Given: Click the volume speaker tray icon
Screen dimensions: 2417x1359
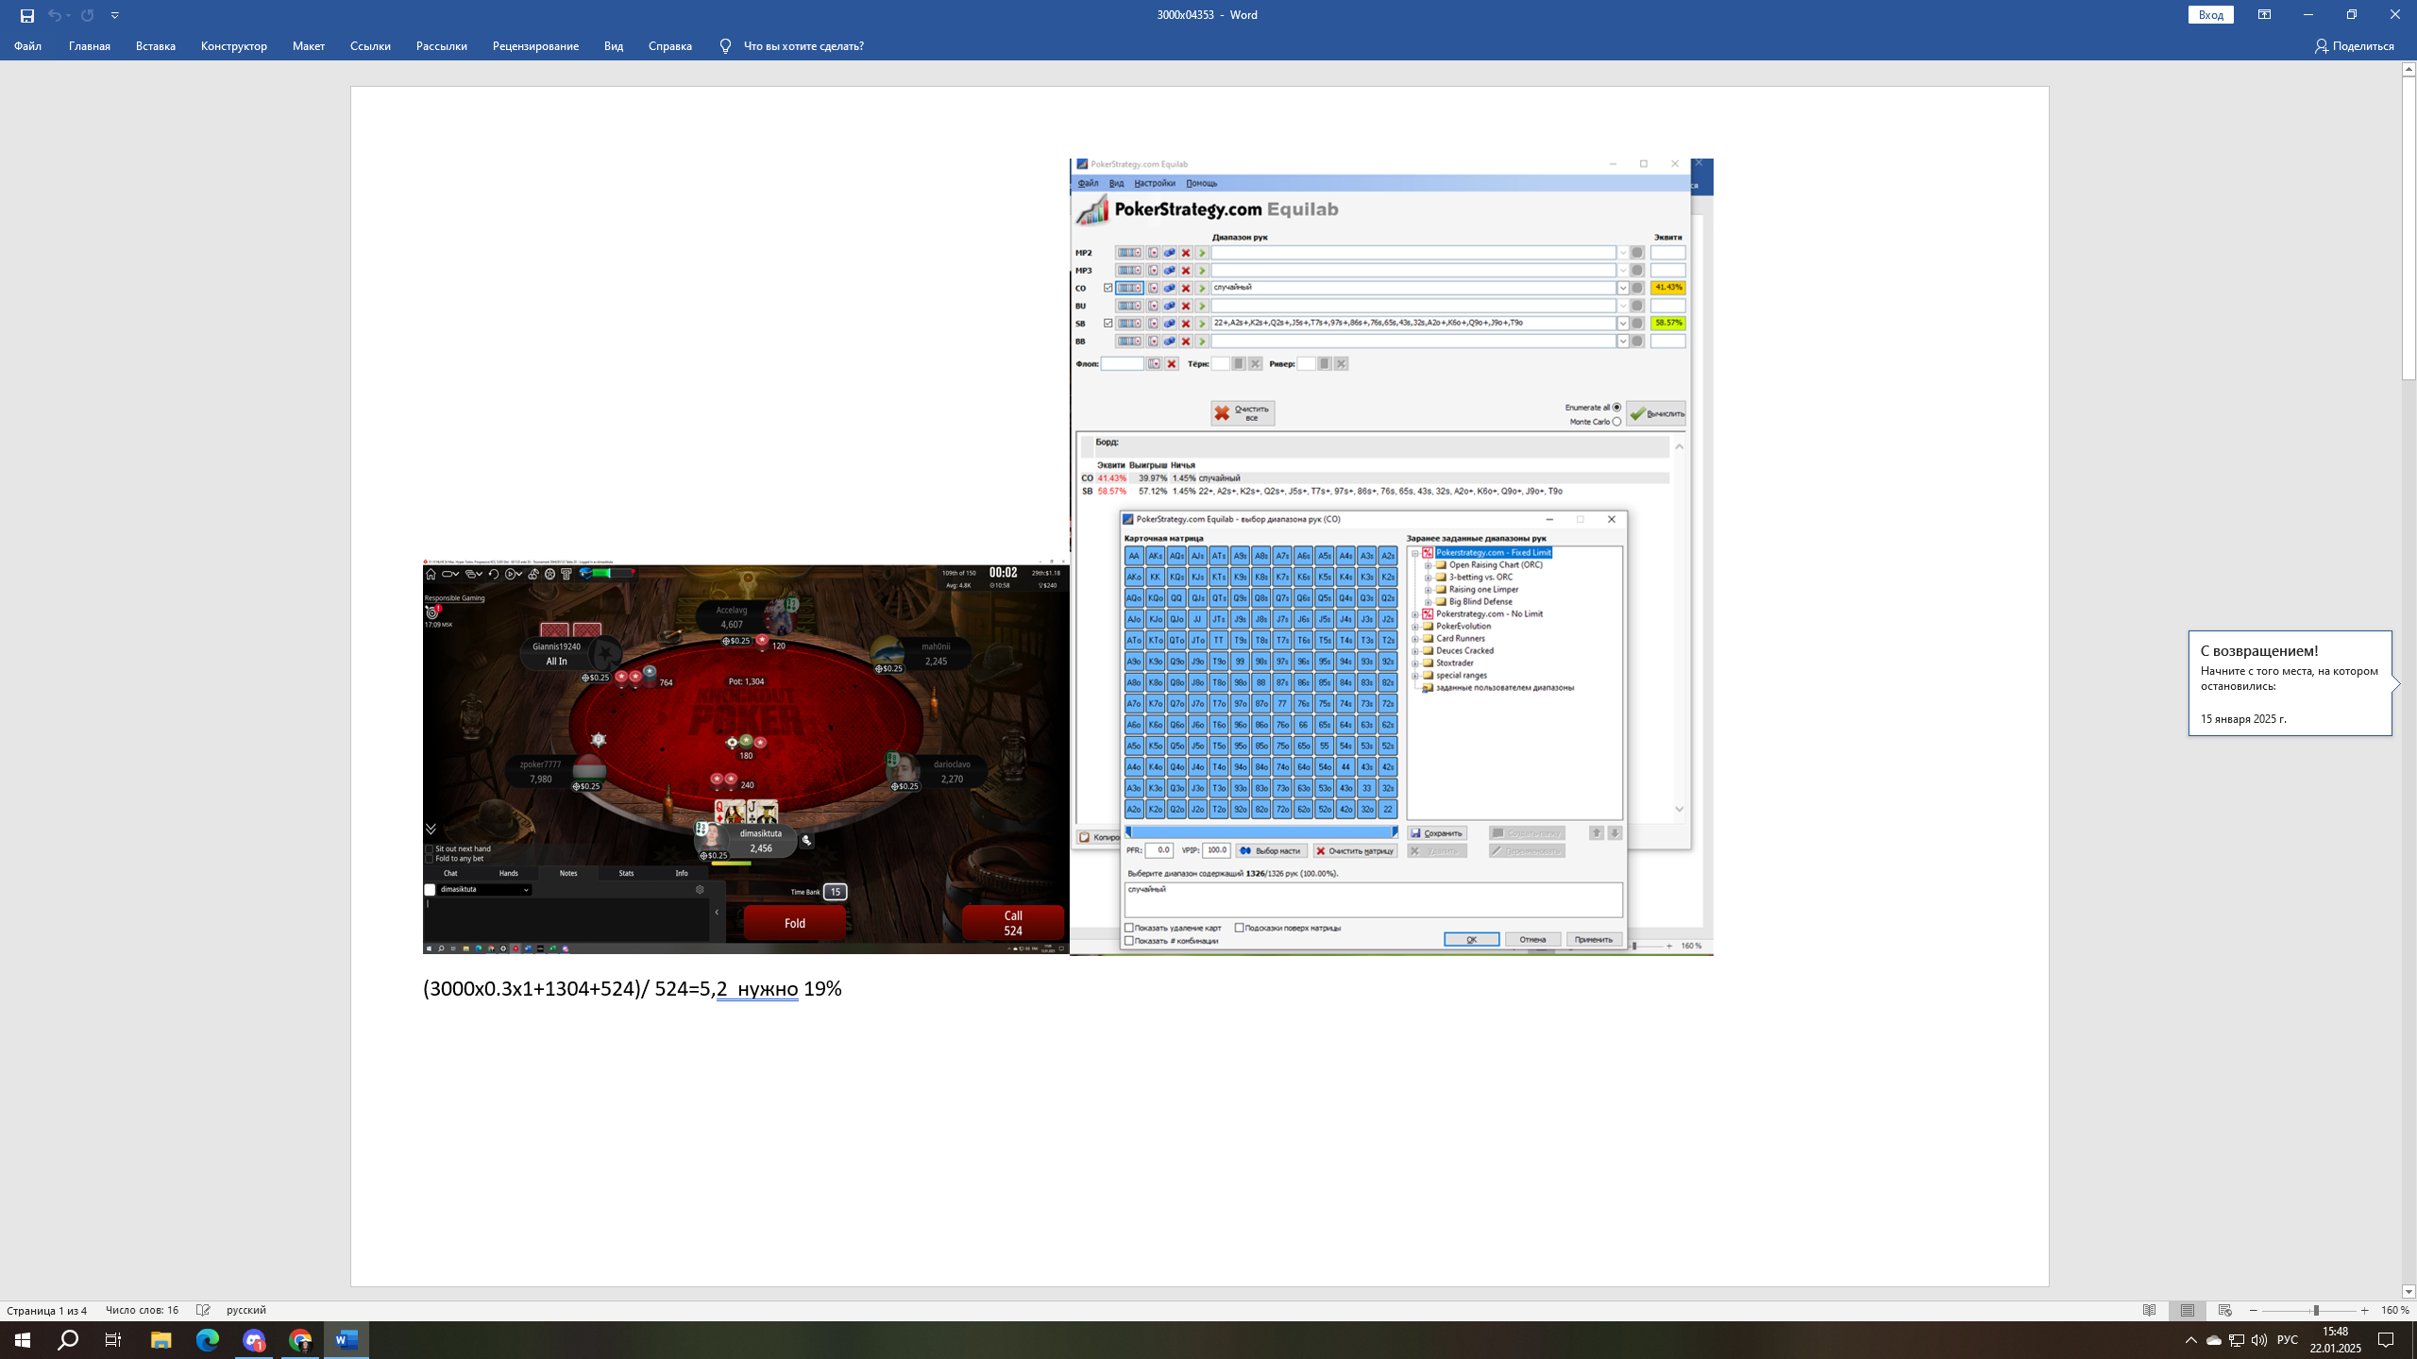Looking at the screenshot, I should click(x=2258, y=1340).
